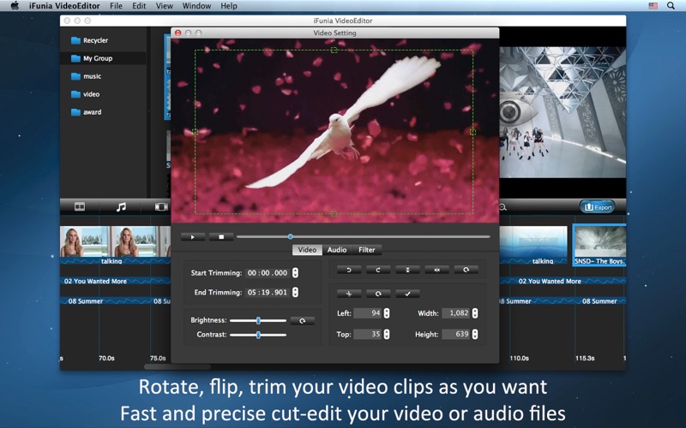The image size is (686, 428).
Task: Click the 70.0s timeline ruler mark
Action: point(106,358)
